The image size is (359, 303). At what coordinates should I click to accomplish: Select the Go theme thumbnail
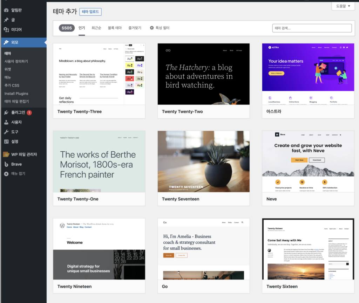[204, 249]
